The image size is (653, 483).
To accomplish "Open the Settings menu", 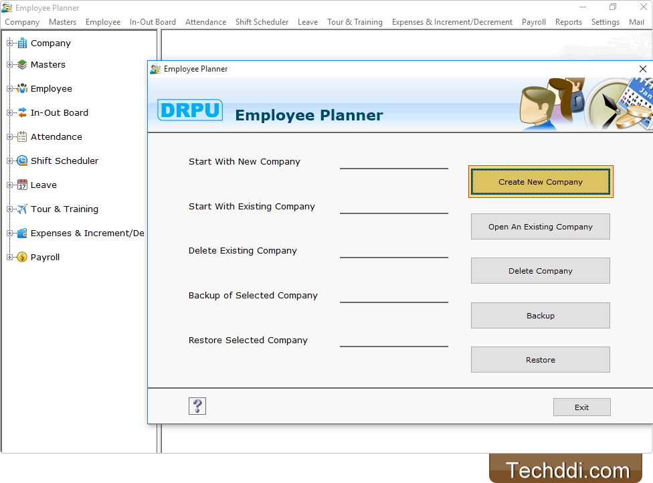I will point(605,21).
